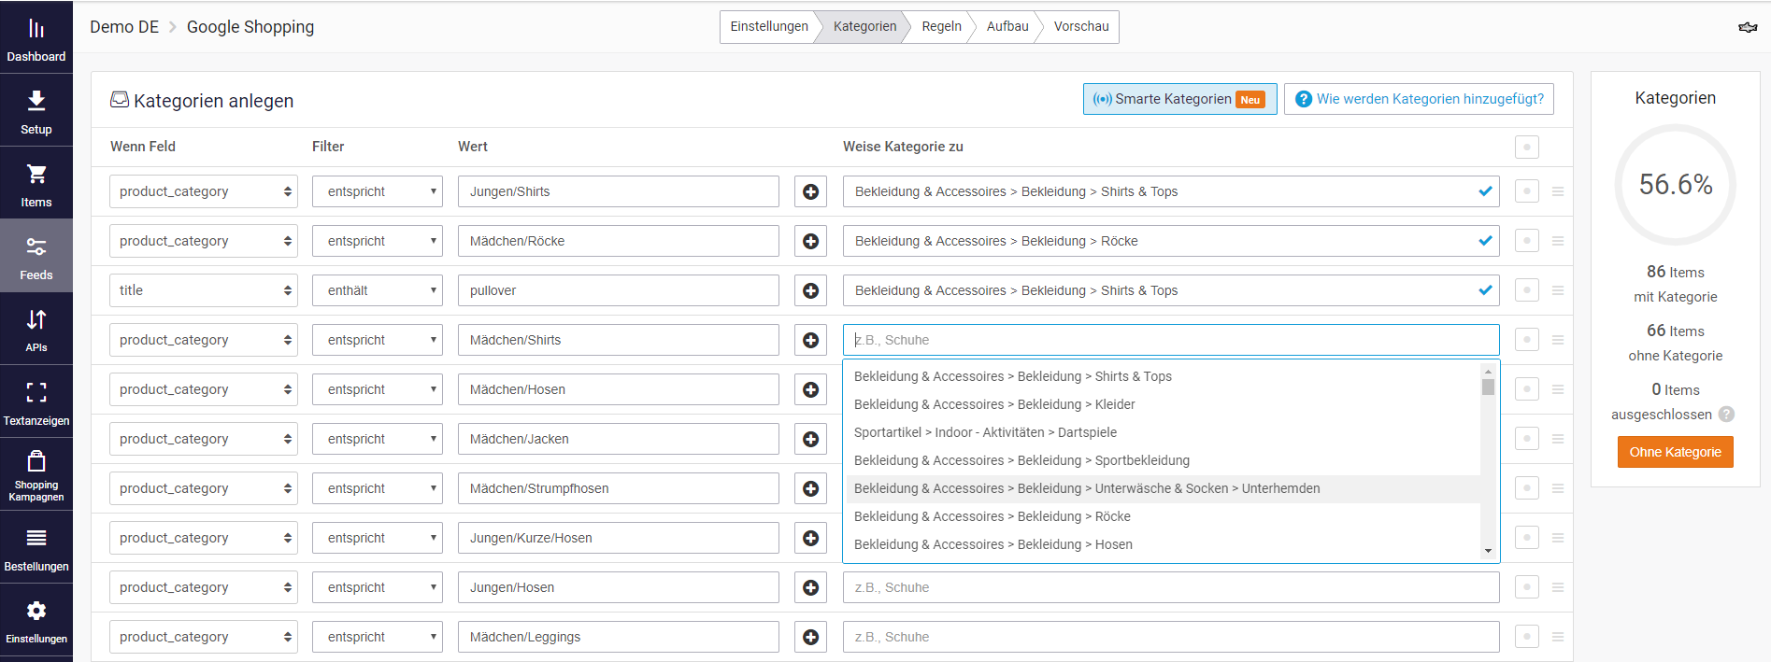Viewport: 1771px width, 662px height.
Task: Open field dropdown for Jungen/Shirts row
Action: pos(204,191)
